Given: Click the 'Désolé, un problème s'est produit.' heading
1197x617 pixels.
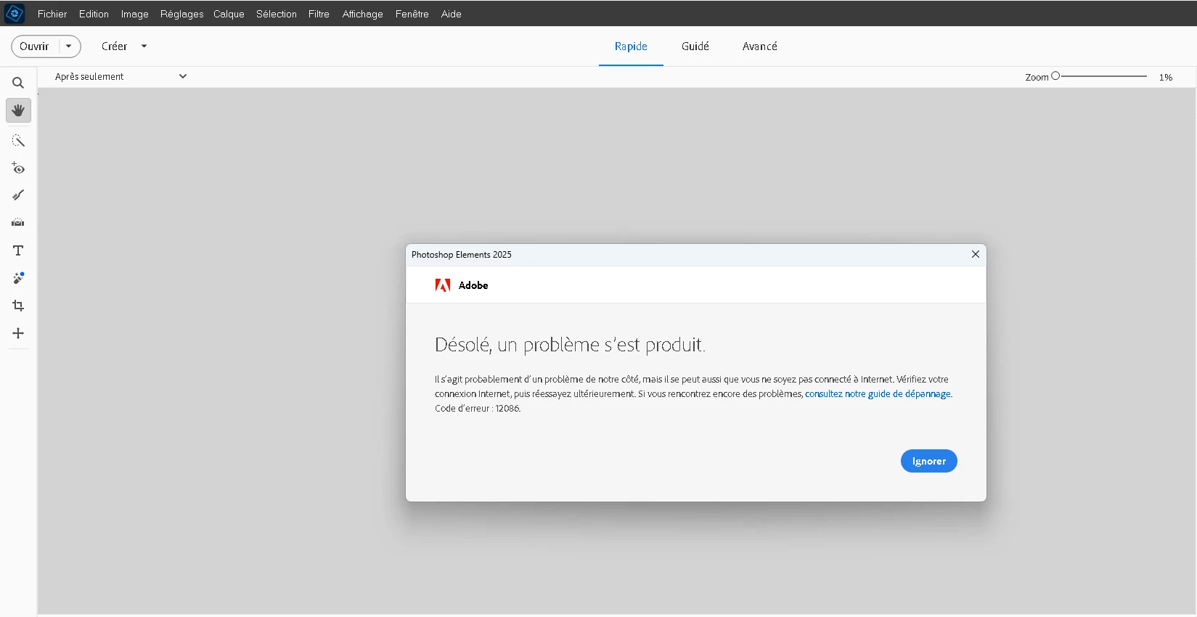Looking at the screenshot, I should (570, 345).
